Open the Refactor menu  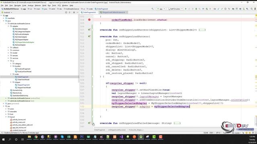[x=38, y=5]
